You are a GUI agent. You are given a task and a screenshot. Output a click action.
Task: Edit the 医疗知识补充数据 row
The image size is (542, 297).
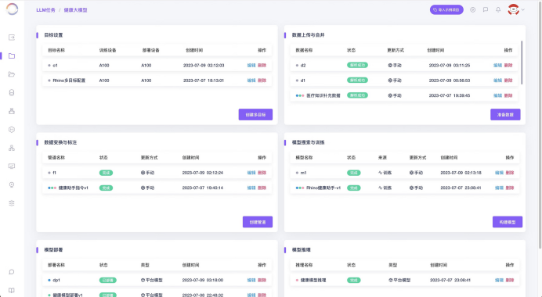pyautogui.click(x=497, y=95)
